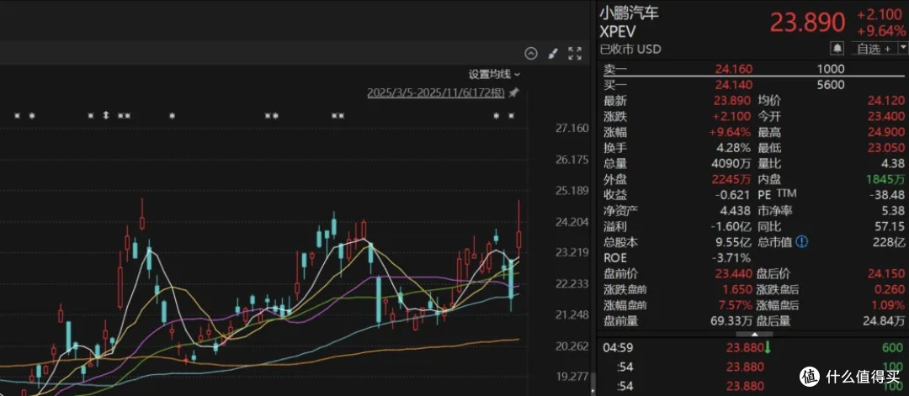Click the 同比 value 57.15
This screenshot has height=396, width=909.
point(891,227)
